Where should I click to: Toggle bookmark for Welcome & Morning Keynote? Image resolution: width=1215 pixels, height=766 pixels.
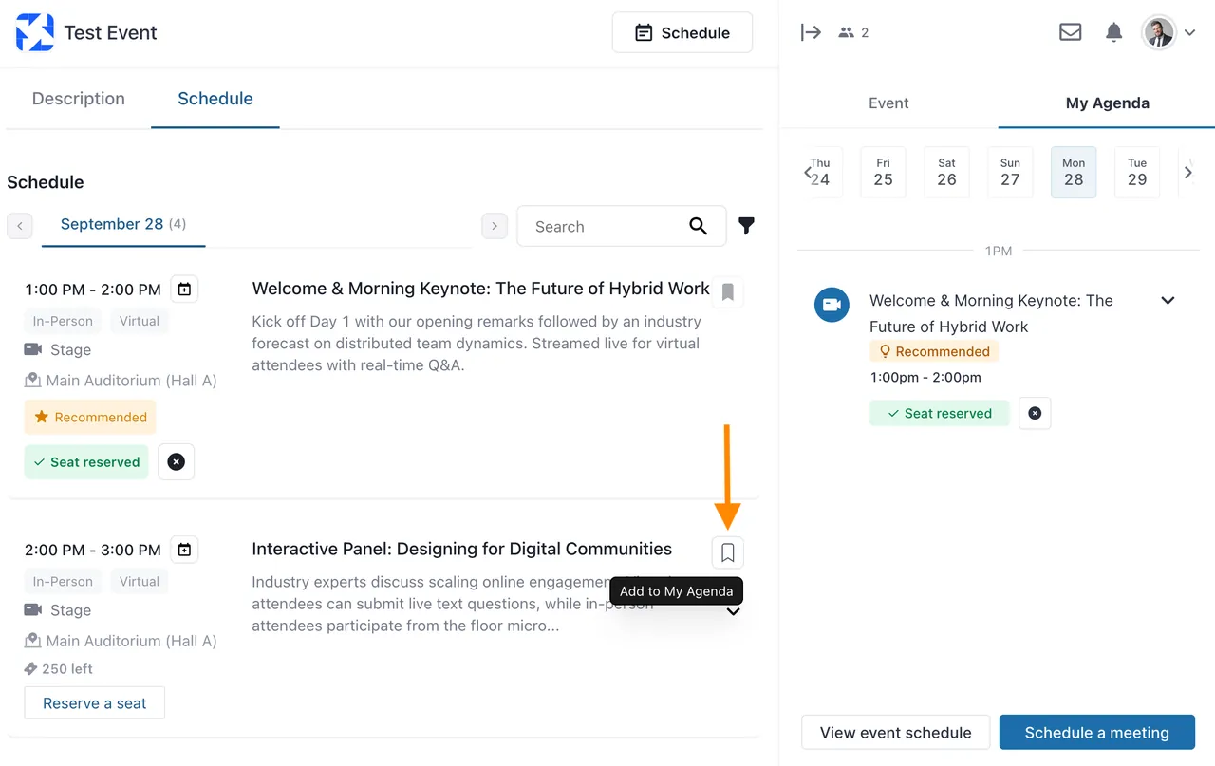(728, 292)
